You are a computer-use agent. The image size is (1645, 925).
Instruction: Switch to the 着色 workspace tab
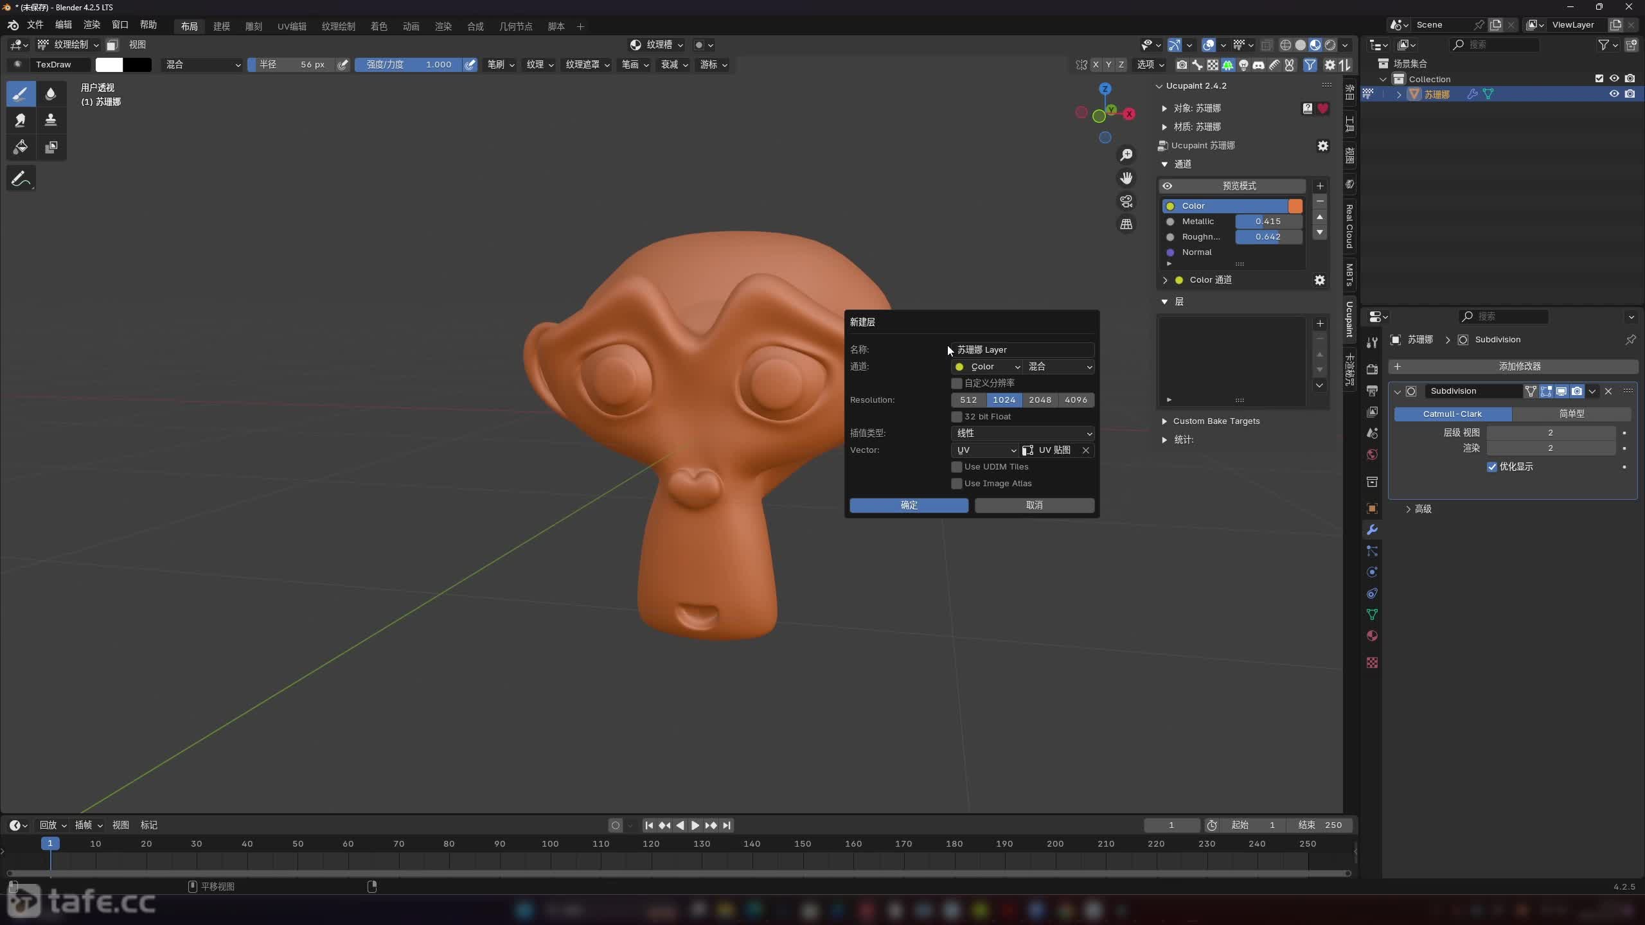378,26
